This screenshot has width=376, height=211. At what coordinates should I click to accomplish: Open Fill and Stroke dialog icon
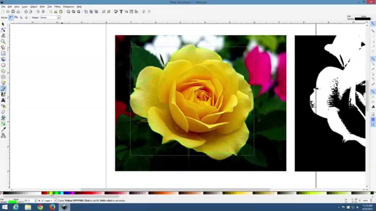(x=116, y=11)
